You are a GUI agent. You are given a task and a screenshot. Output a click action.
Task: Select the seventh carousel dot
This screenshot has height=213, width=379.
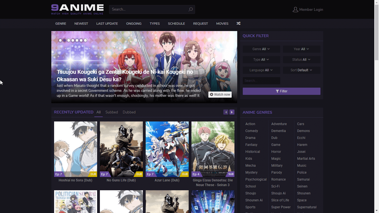85,40
